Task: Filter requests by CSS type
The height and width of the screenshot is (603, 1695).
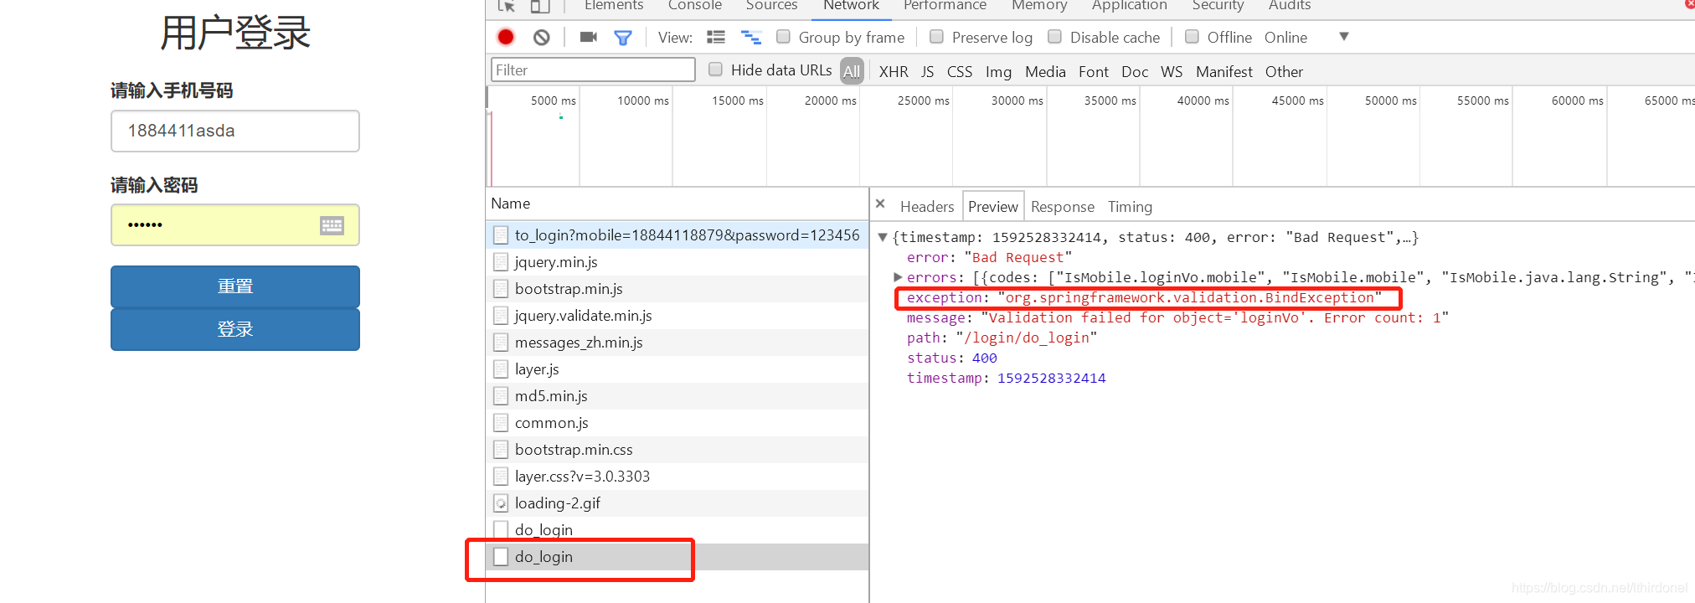Action: click(960, 72)
